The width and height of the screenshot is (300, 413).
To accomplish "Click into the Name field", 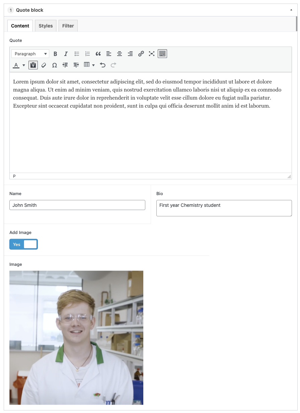I will [x=77, y=205].
